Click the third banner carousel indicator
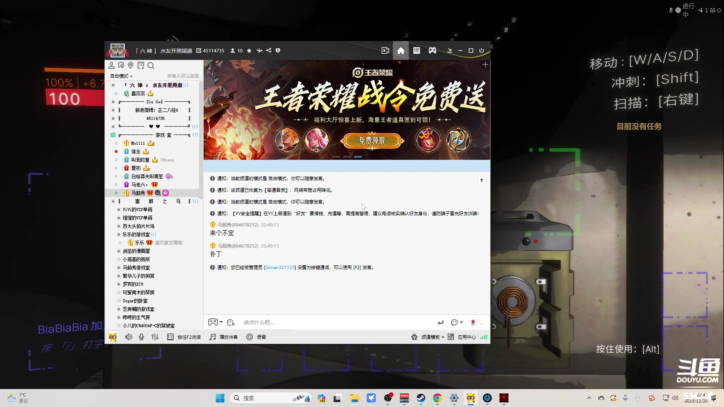 click(x=358, y=157)
